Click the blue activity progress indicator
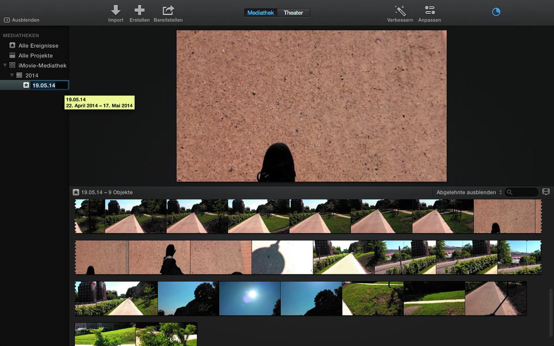Screen dimensions: 554x346 coord(496,12)
